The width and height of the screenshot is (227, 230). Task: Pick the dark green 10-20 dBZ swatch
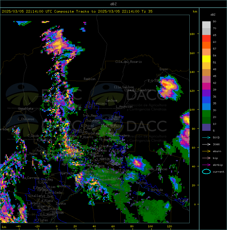pyautogui.click(x=206, y=120)
